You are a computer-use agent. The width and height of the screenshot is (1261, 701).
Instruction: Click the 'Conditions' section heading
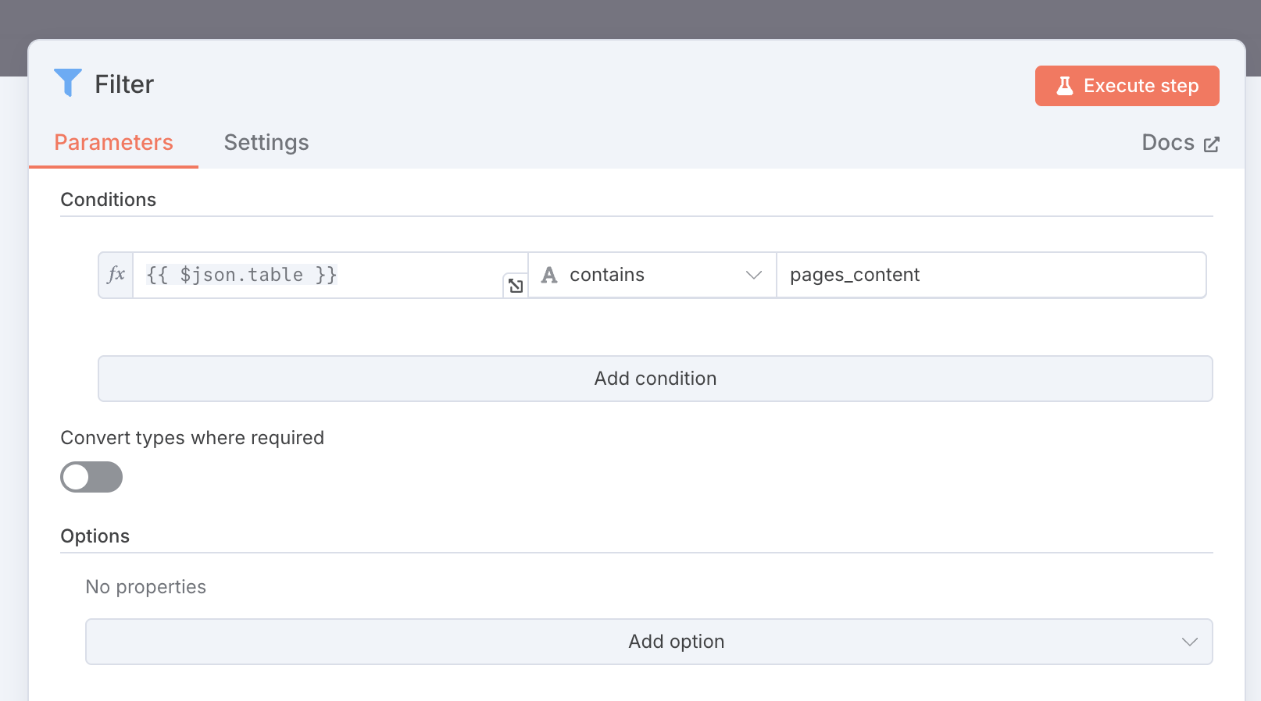[109, 200]
